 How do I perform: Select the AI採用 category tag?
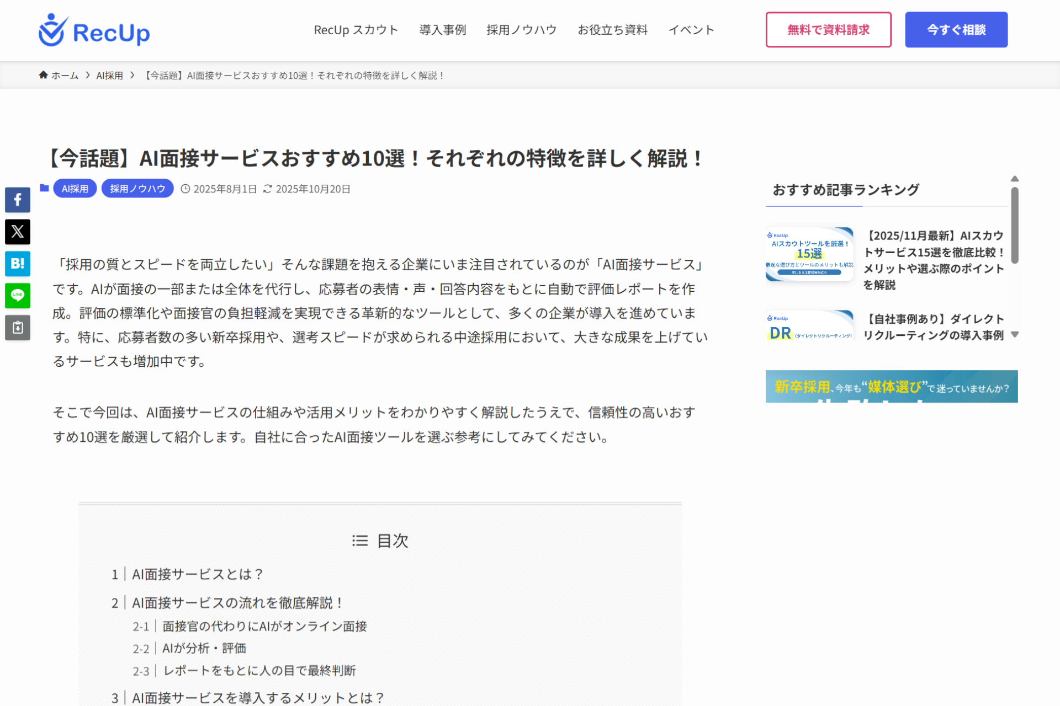pos(75,189)
